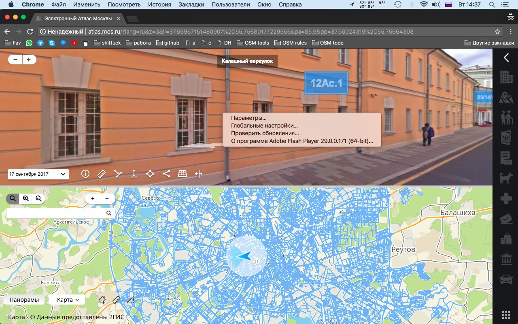Screen dimensions: 518x324
Task: Choose Проверить обновления... menu entry
Action: (301, 133)
